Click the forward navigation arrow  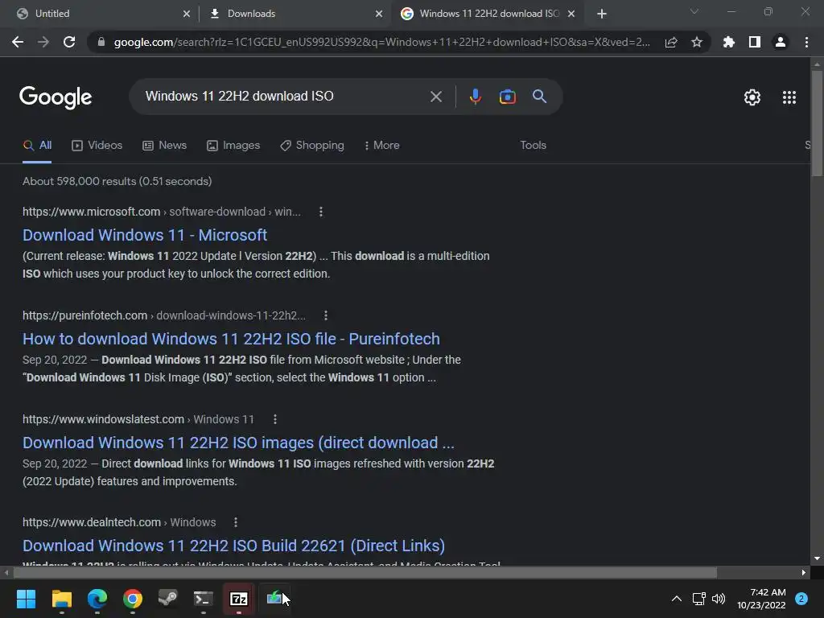point(43,42)
